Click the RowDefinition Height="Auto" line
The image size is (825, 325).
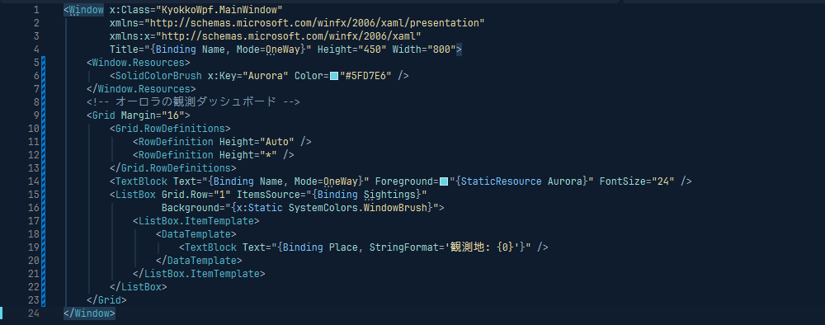coord(222,141)
